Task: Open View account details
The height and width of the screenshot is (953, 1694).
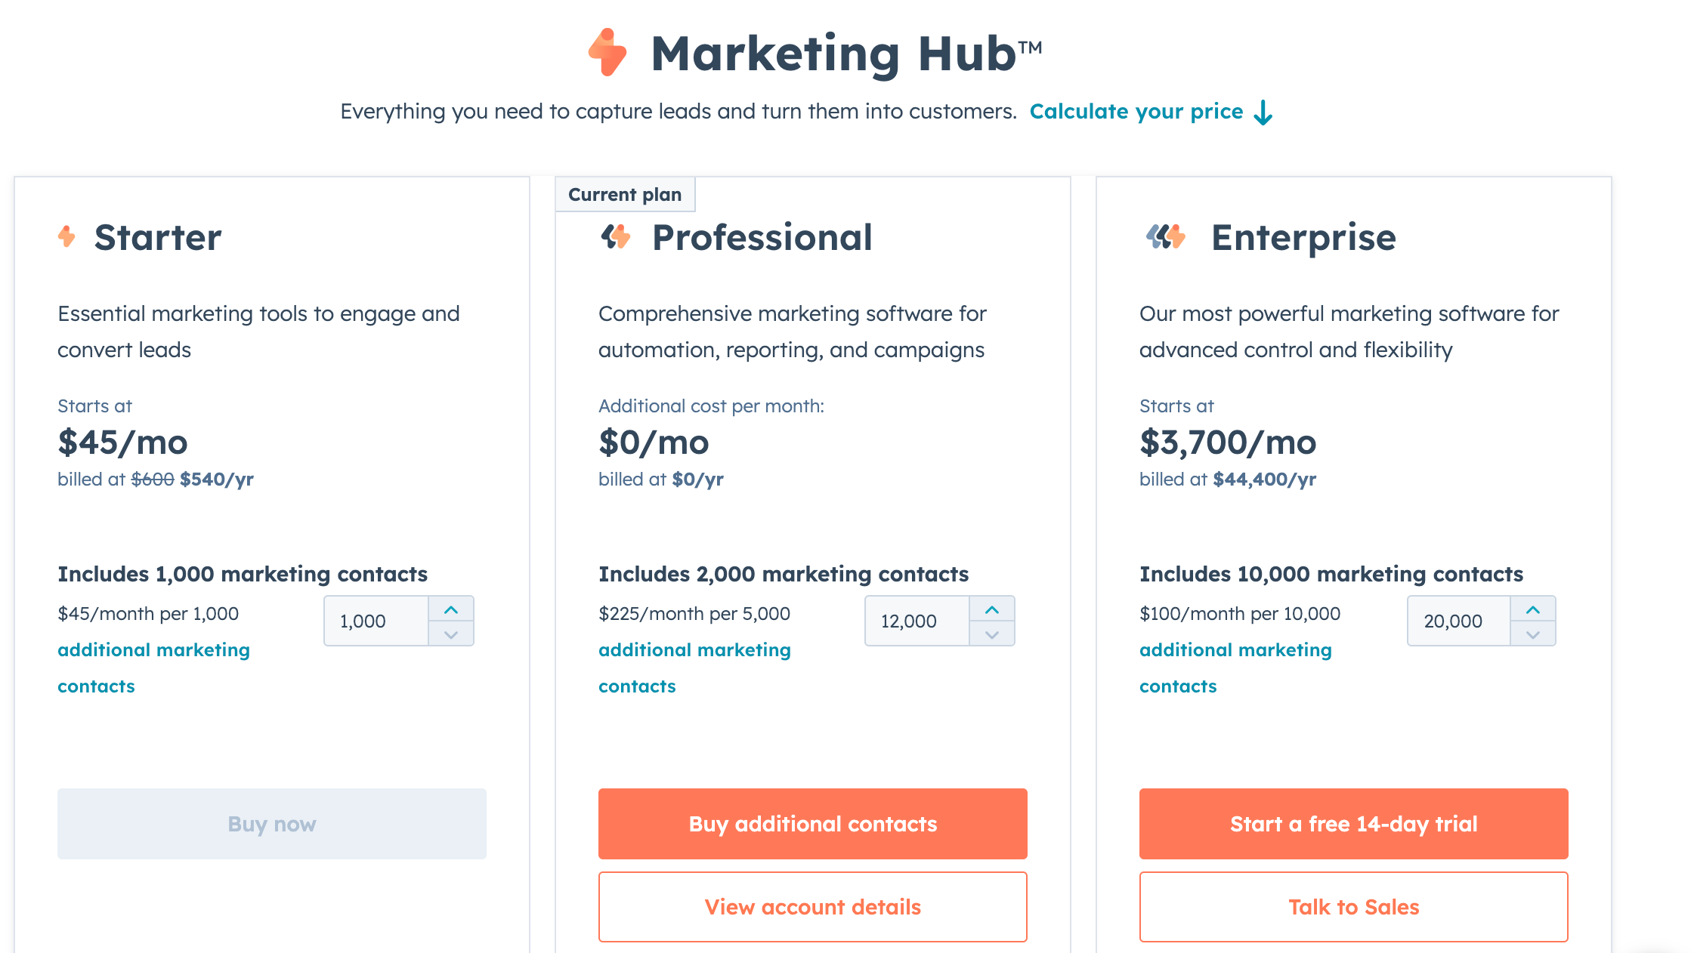Action: [813, 907]
